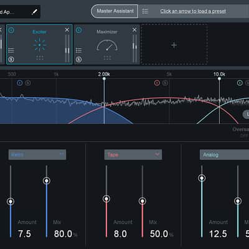This screenshot has height=249, width=249.
Task: Grab the Maximizer module reorder dots handle
Action: pyautogui.click(x=107, y=58)
